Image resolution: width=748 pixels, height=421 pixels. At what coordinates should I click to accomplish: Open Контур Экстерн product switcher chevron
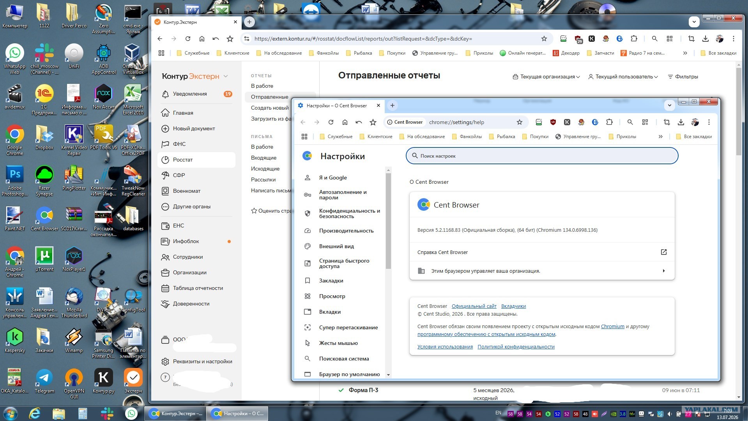(x=226, y=76)
